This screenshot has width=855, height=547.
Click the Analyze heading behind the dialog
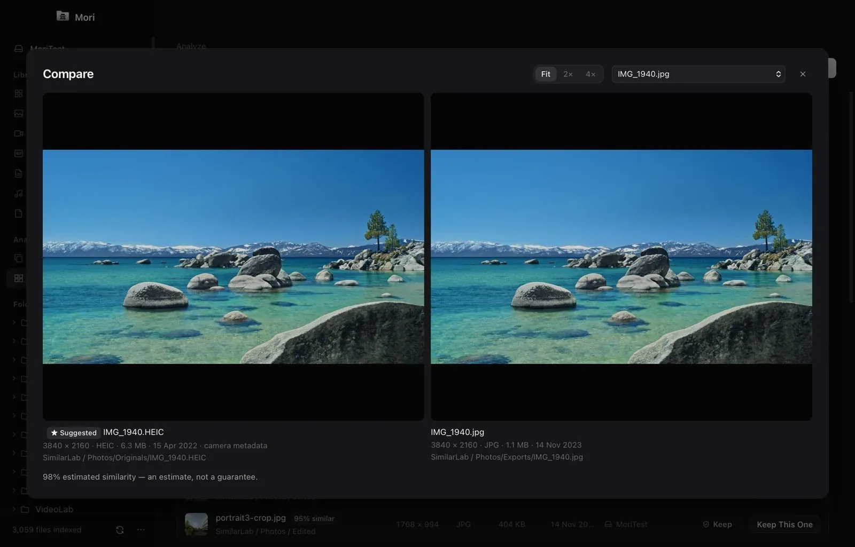tap(191, 46)
